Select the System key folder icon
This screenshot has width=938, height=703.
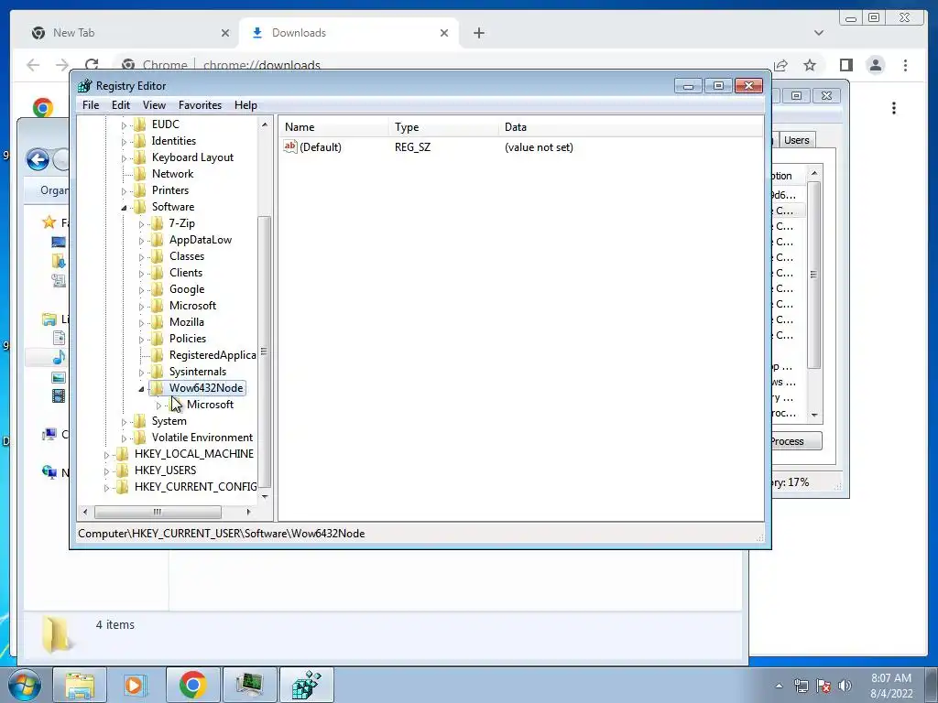tap(140, 421)
